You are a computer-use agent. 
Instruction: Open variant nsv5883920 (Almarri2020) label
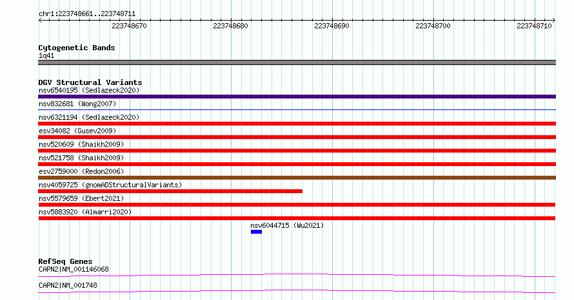click(85, 212)
